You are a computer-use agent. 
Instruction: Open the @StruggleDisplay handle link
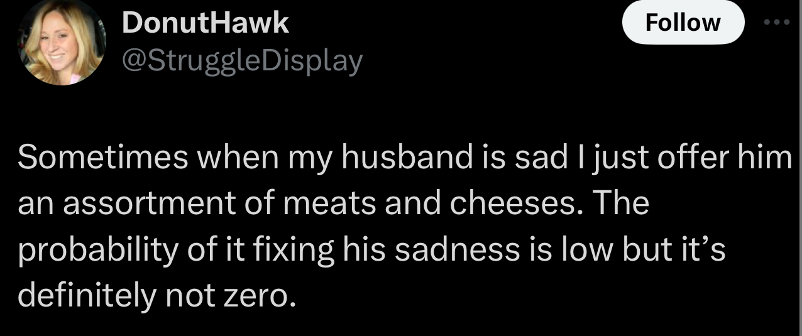point(243,60)
